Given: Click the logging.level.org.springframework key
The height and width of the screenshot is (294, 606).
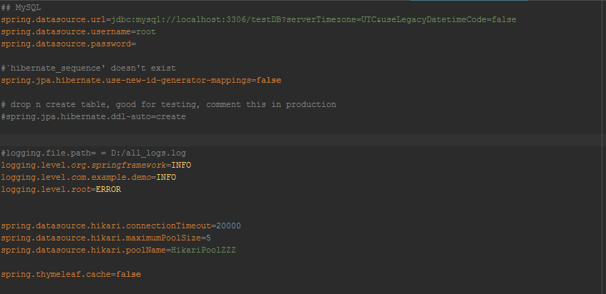Looking at the screenshot, I should coord(84,166).
